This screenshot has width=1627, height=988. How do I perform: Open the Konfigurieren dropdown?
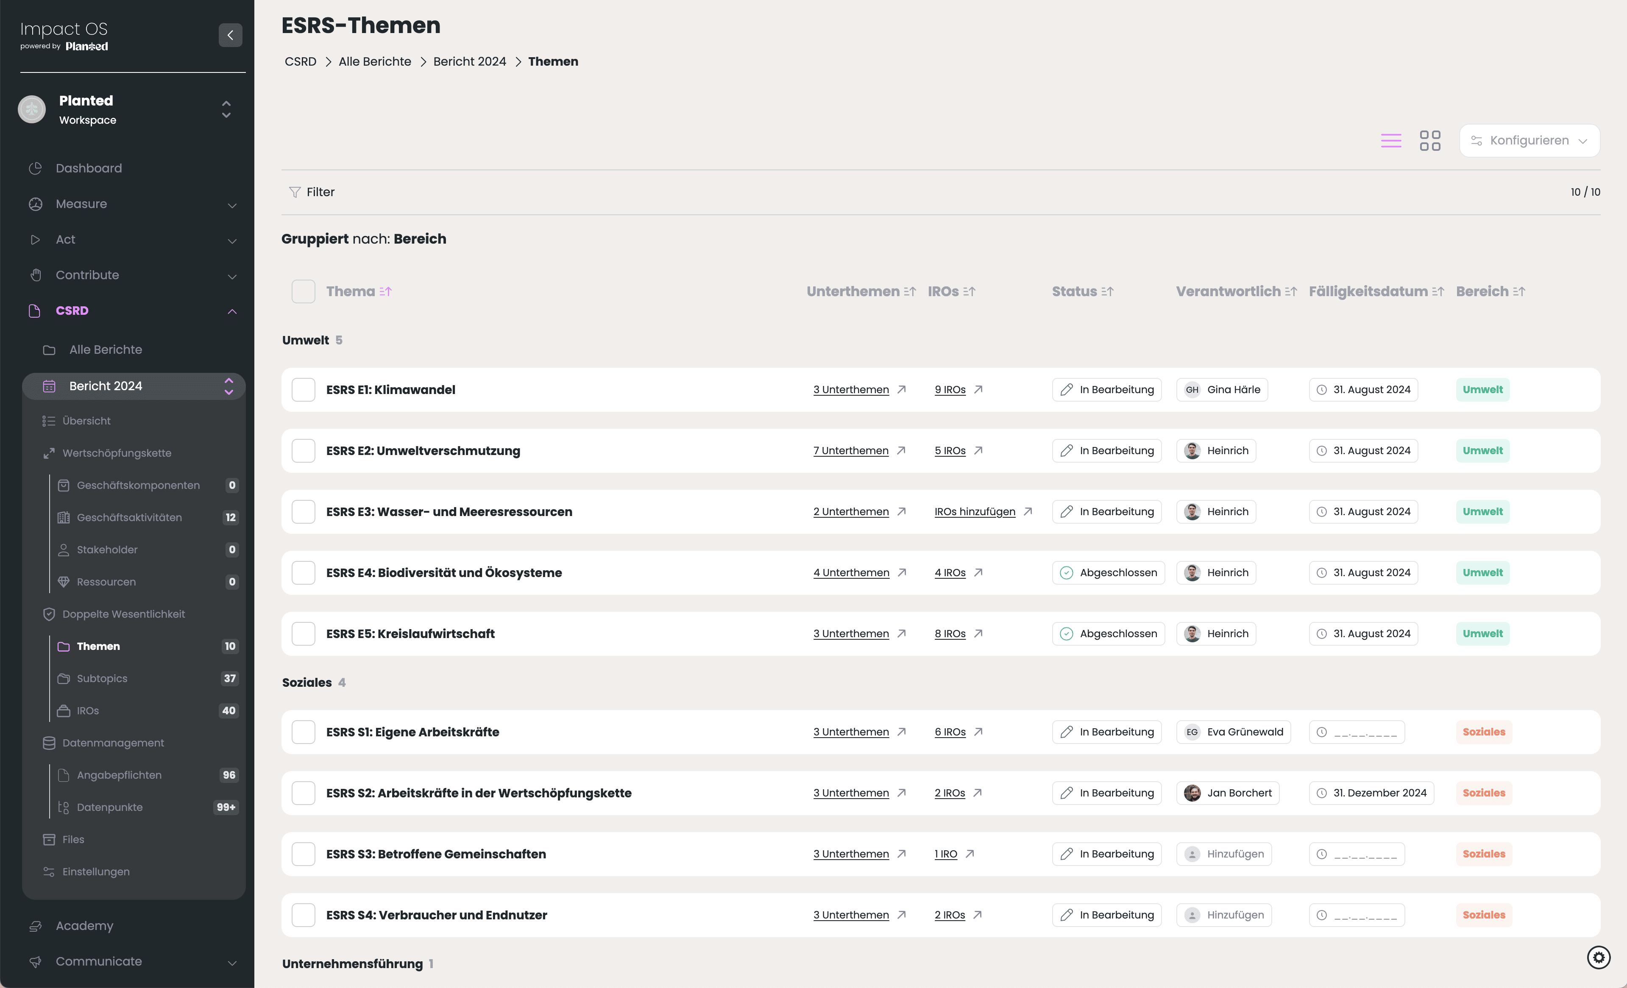[1529, 141]
